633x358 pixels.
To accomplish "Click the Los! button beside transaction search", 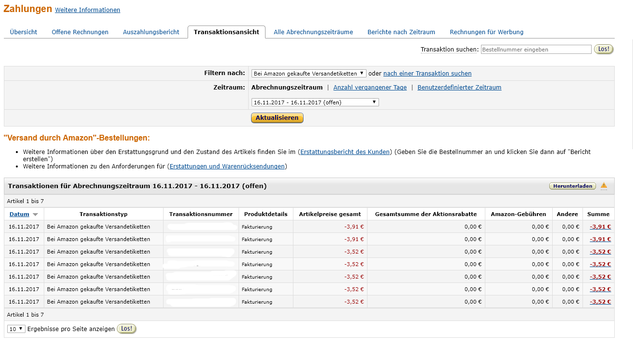I will click(604, 49).
